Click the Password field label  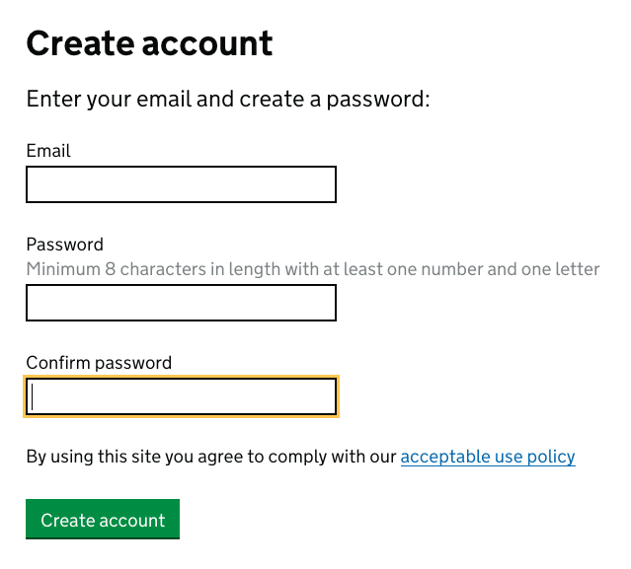pos(65,245)
